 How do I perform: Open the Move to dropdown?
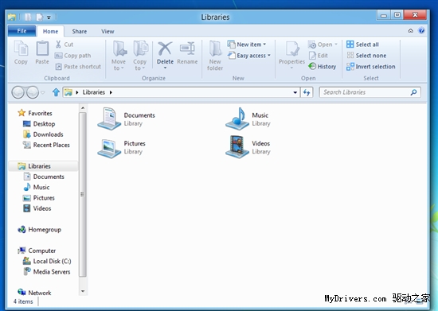[119, 56]
